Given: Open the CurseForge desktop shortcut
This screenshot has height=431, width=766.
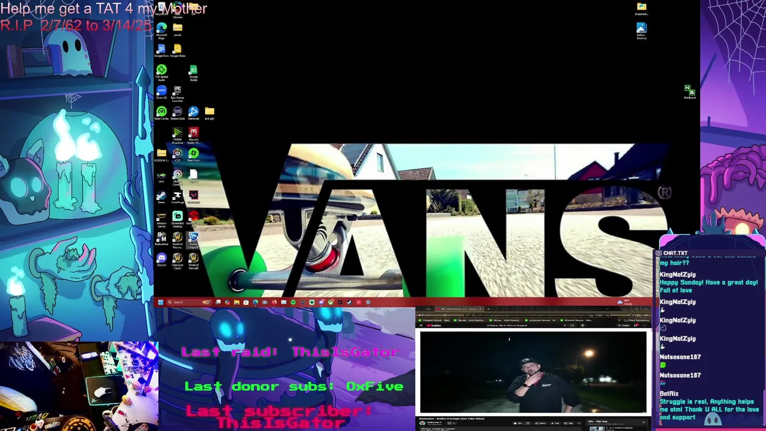Looking at the screenshot, I should 178,198.
